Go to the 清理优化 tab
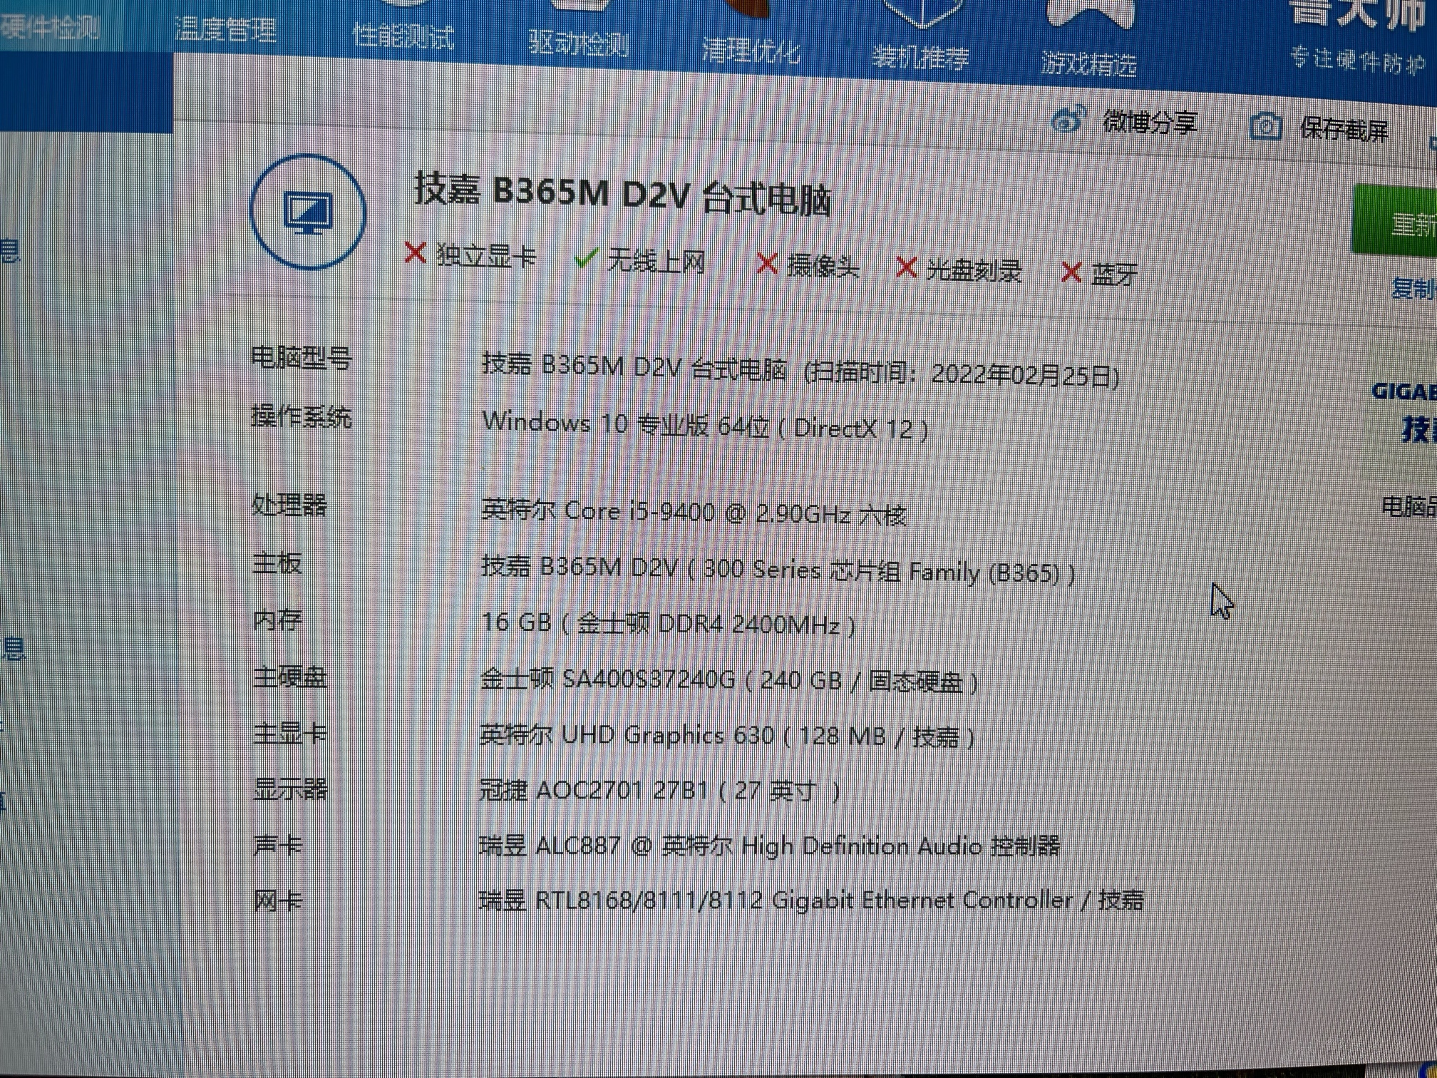Viewport: 1437px width, 1078px height. click(751, 51)
